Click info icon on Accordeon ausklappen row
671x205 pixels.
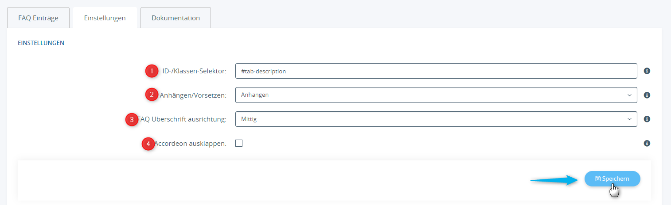(x=647, y=143)
